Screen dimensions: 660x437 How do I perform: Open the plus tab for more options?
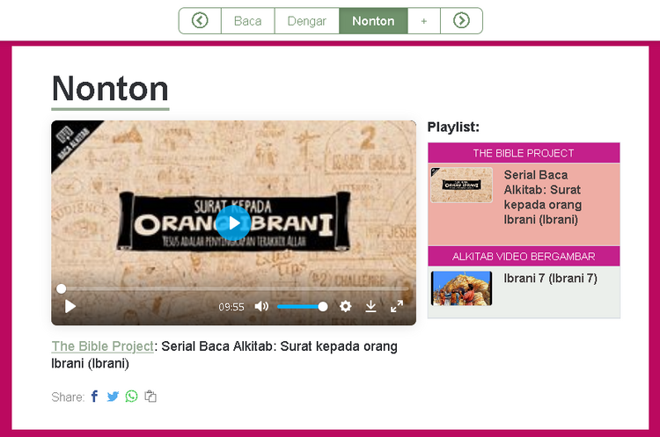click(x=424, y=20)
